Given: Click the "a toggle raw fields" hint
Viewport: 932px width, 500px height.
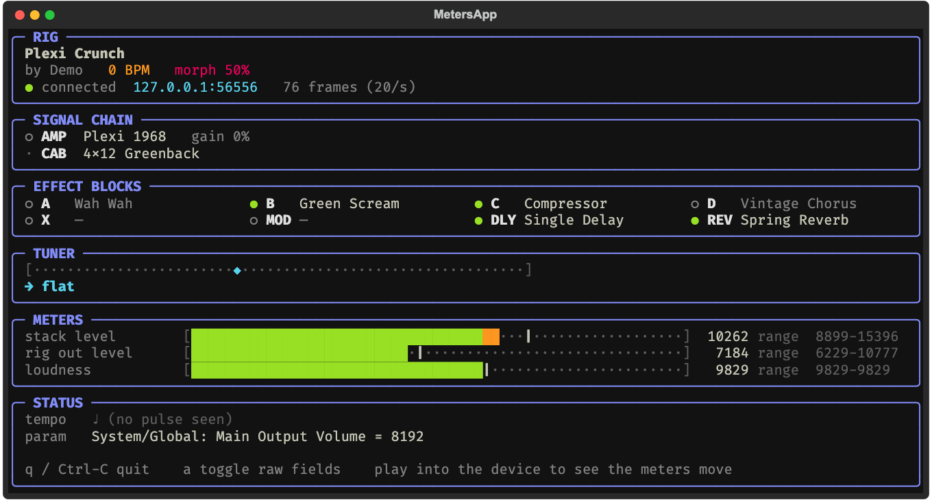Looking at the screenshot, I should point(262,469).
